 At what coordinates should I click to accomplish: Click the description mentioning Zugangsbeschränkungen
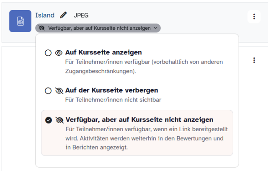pyautogui.click(x=144, y=66)
